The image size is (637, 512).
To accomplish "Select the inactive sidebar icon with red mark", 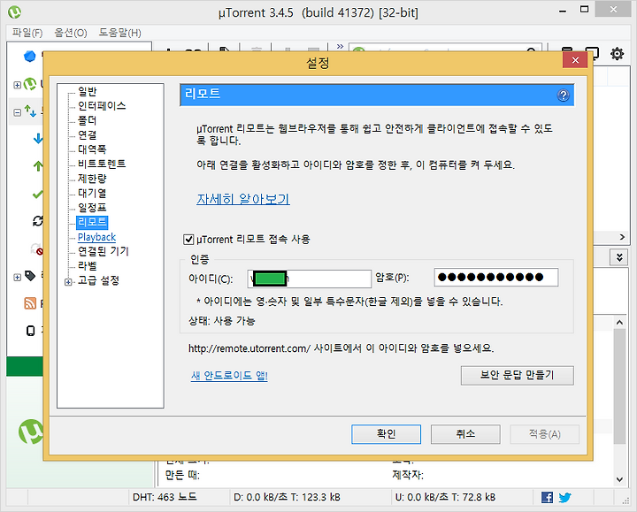I will click(x=37, y=248).
